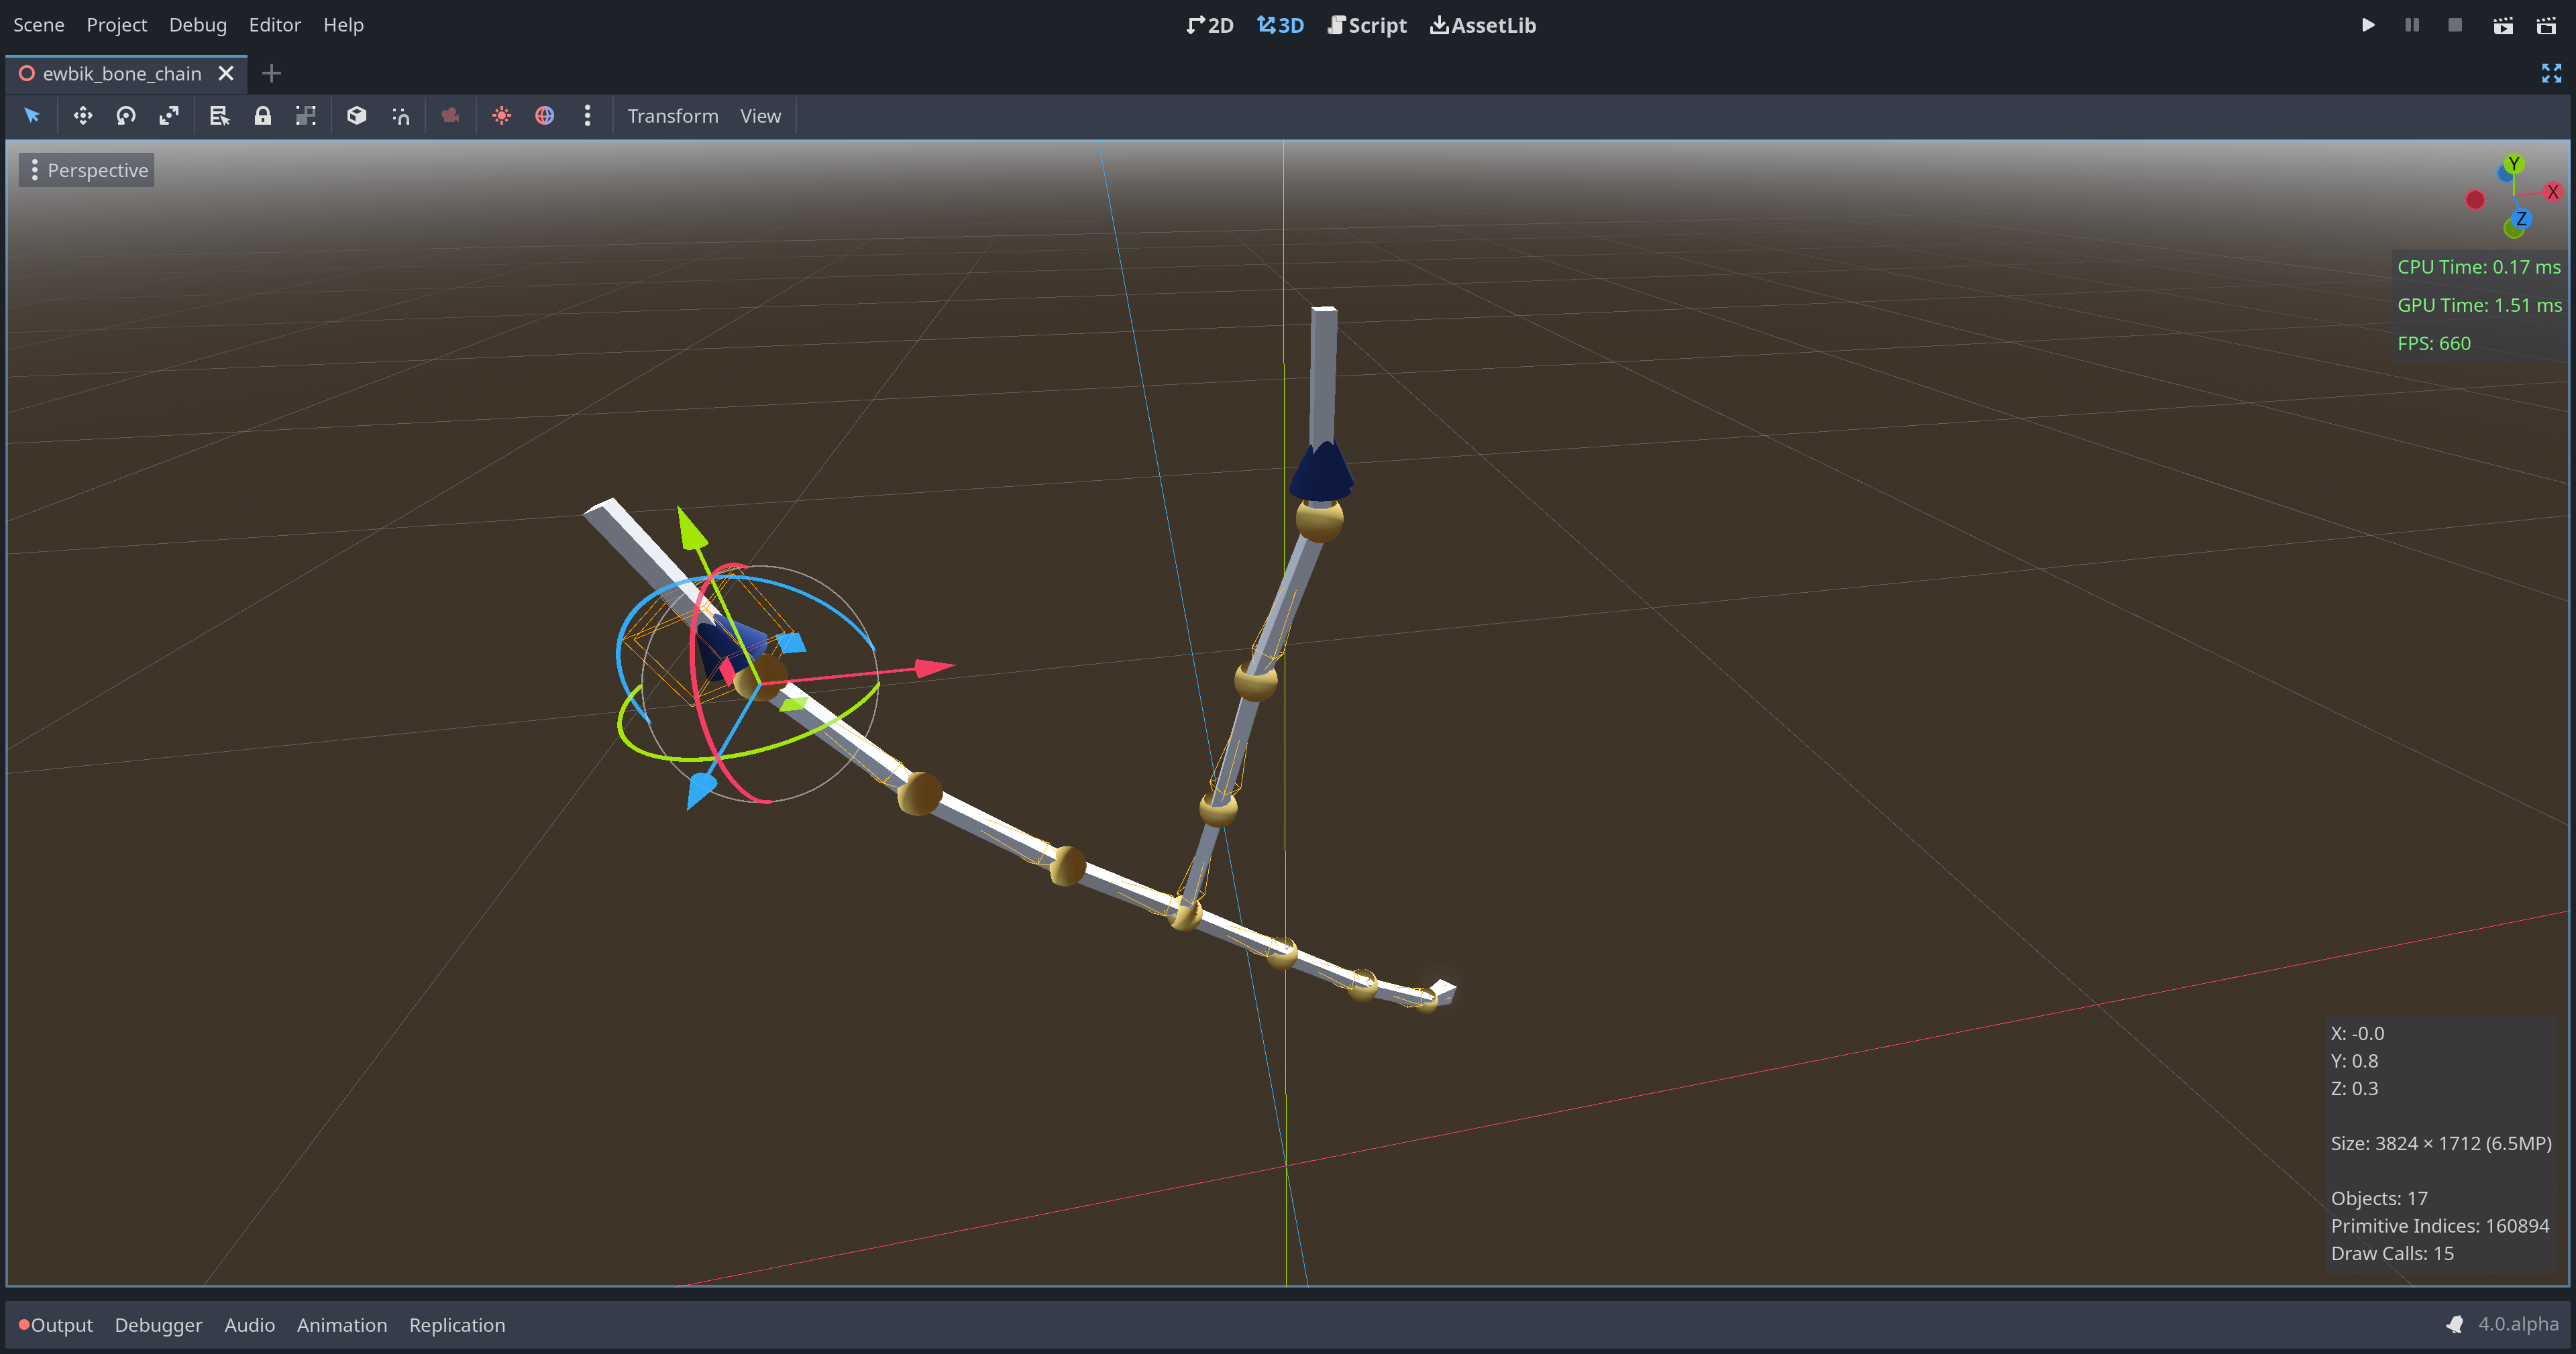Toggle preview sunlight icon
The image size is (2576, 1354).
[x=501, y=116]
